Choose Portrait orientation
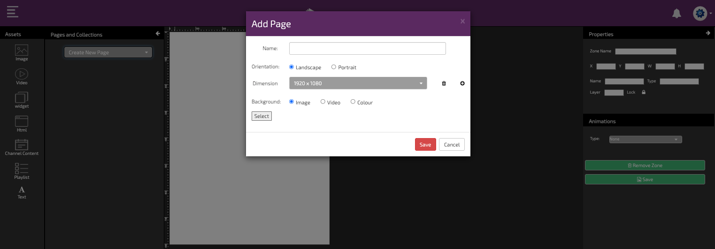Image resolution: width=715 pixels, height=249 pixels. tap(334, 67)
